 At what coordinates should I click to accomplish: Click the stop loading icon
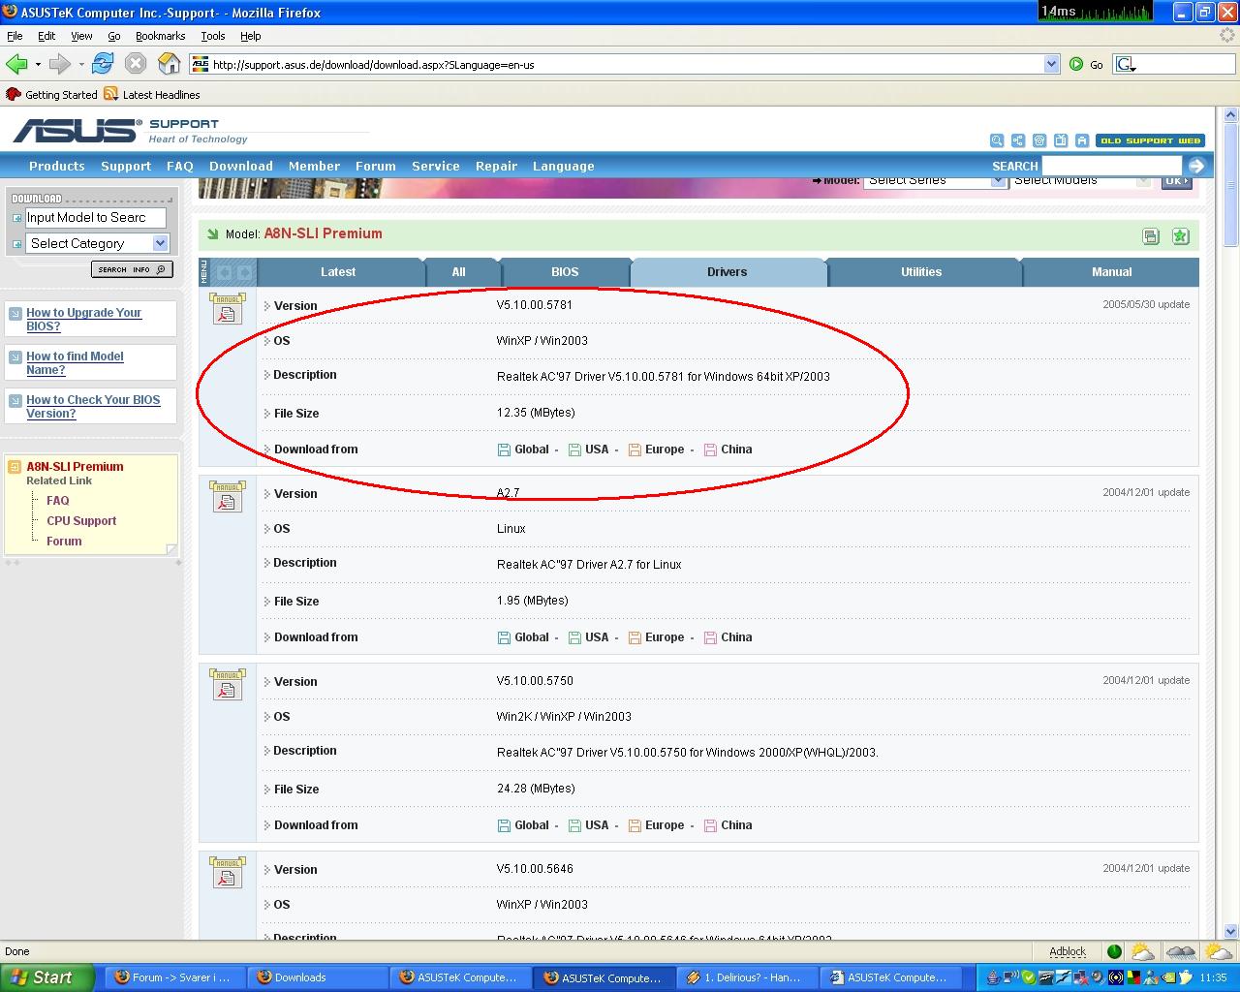(136, 64)
